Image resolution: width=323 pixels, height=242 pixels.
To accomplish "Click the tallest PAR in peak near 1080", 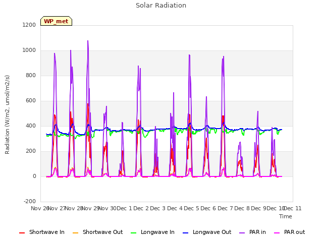I will [x=88, y=41].
